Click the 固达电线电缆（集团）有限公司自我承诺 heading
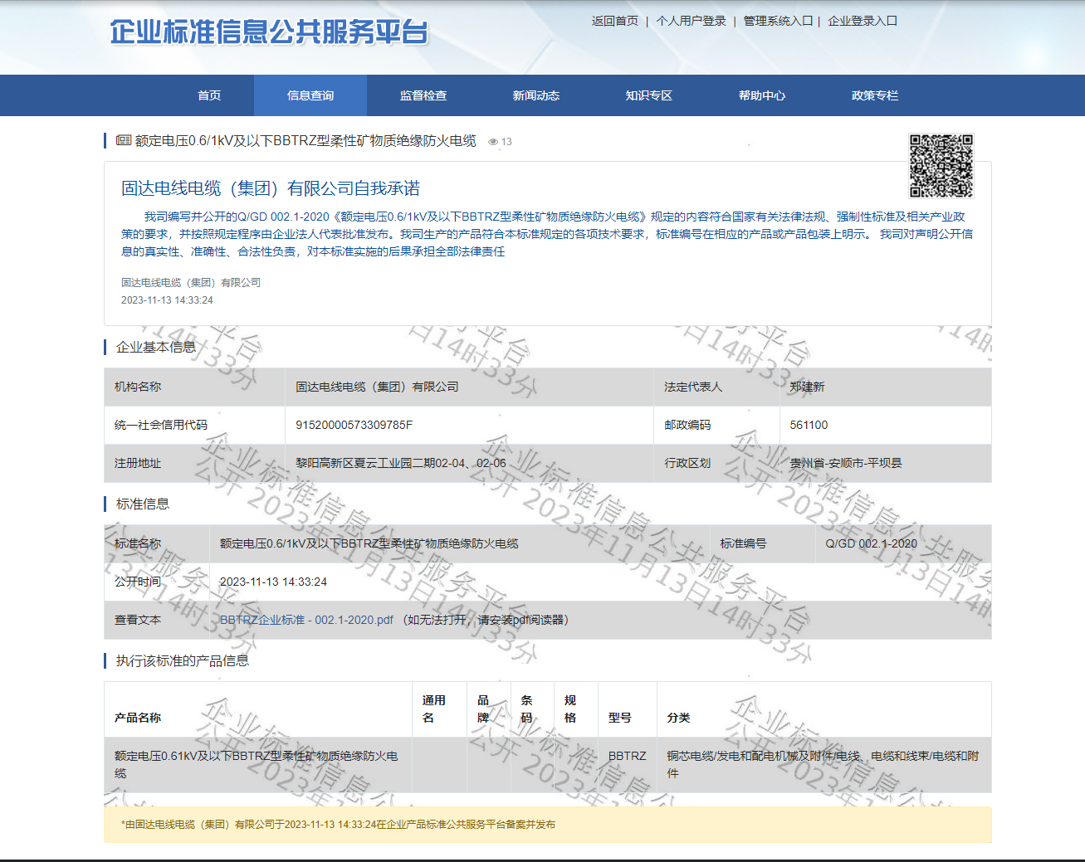The height and width of the screenshot is (862, 1085). (x=271, y=188)
